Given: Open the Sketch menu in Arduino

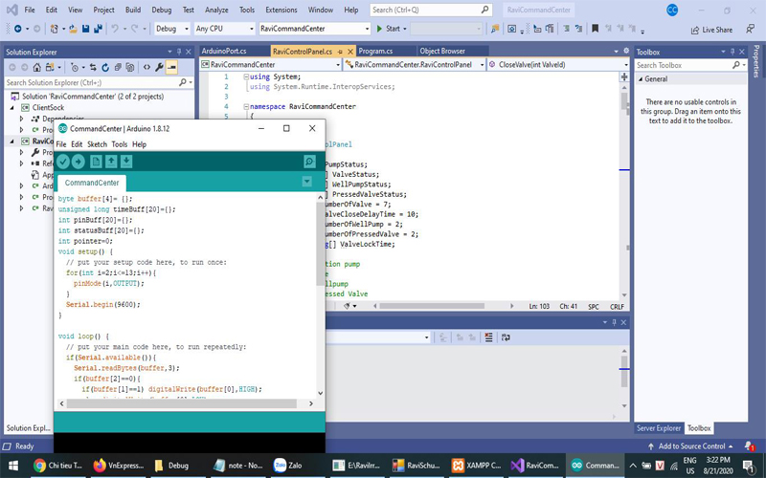Looking at the screenshot, I should point(97,144).
